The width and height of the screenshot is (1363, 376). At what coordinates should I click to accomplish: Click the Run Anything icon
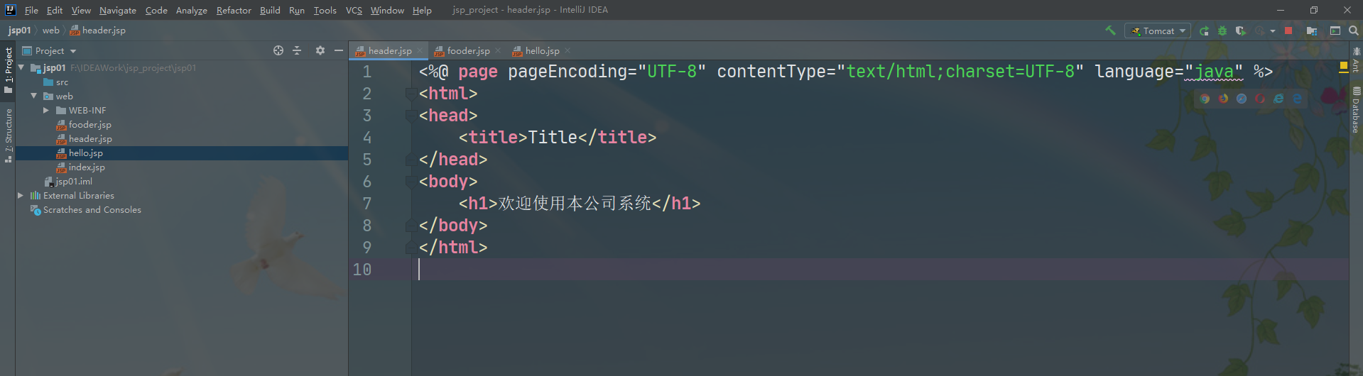pos(1335,31)
